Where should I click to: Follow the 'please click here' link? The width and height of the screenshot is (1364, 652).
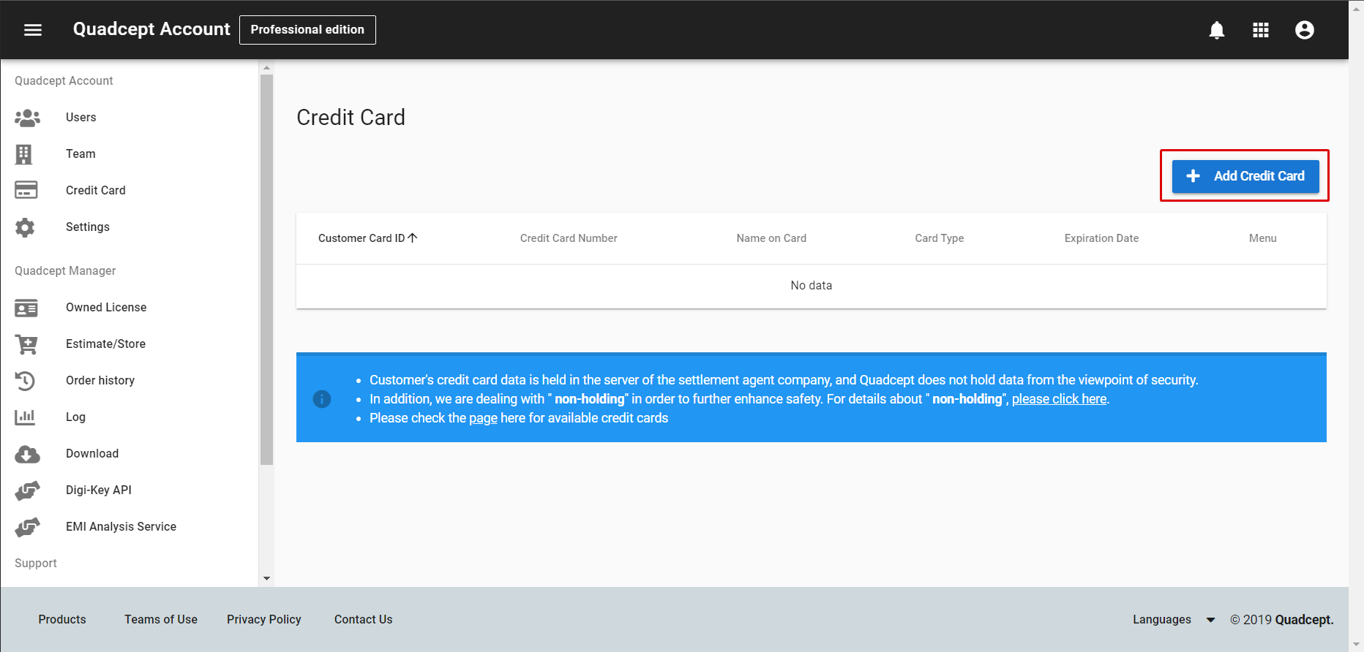tap(1059, 399)
